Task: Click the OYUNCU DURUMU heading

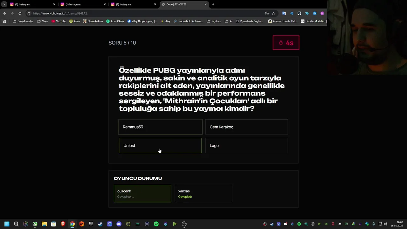Action: click(138, 178)
